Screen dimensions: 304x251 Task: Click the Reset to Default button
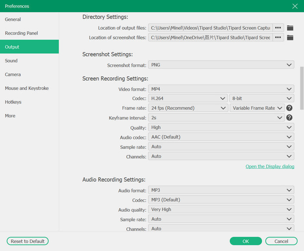[28, 241]
